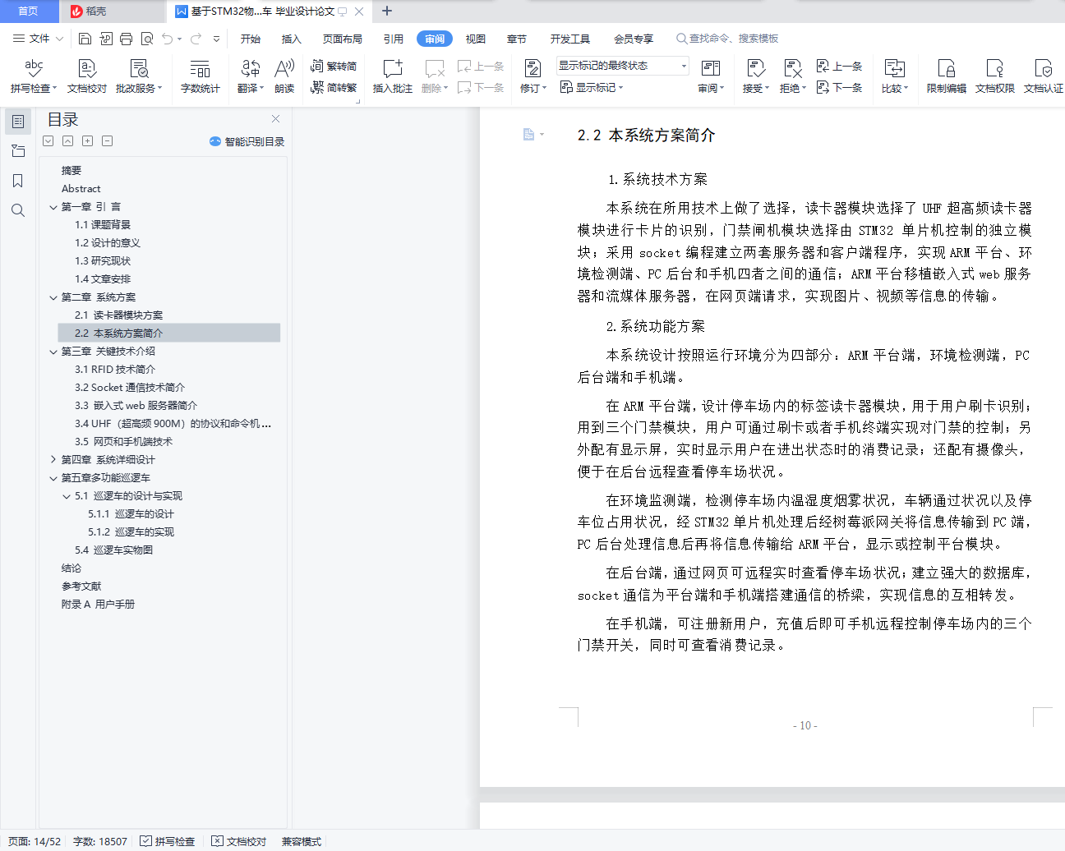Open 字数统计 word count tool

tap(201, 76)
